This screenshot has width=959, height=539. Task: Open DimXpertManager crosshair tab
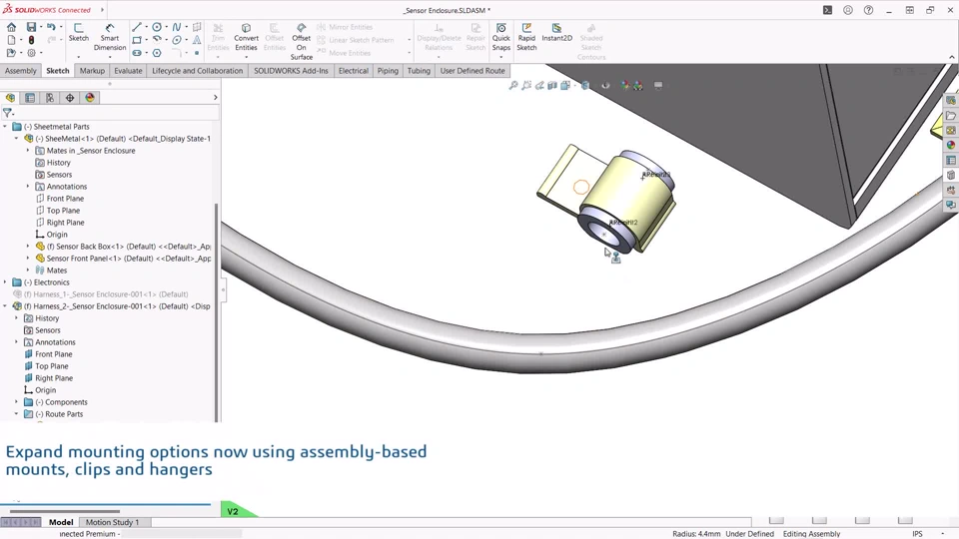click(x=70, y=98)
